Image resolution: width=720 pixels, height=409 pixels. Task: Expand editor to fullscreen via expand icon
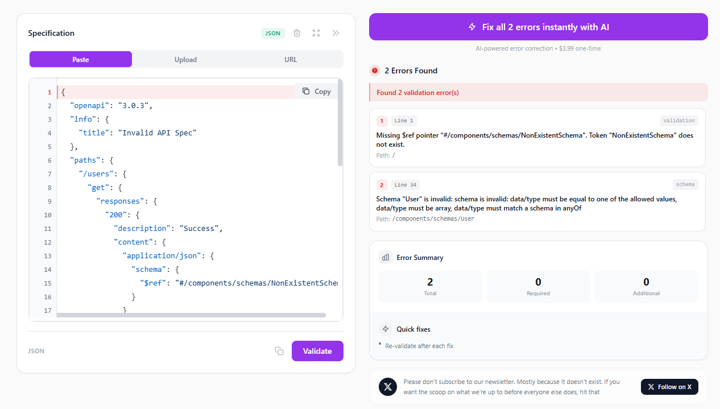(316, 33)
